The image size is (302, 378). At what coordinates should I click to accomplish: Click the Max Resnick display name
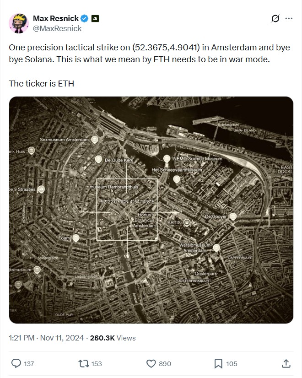[56, 19]
